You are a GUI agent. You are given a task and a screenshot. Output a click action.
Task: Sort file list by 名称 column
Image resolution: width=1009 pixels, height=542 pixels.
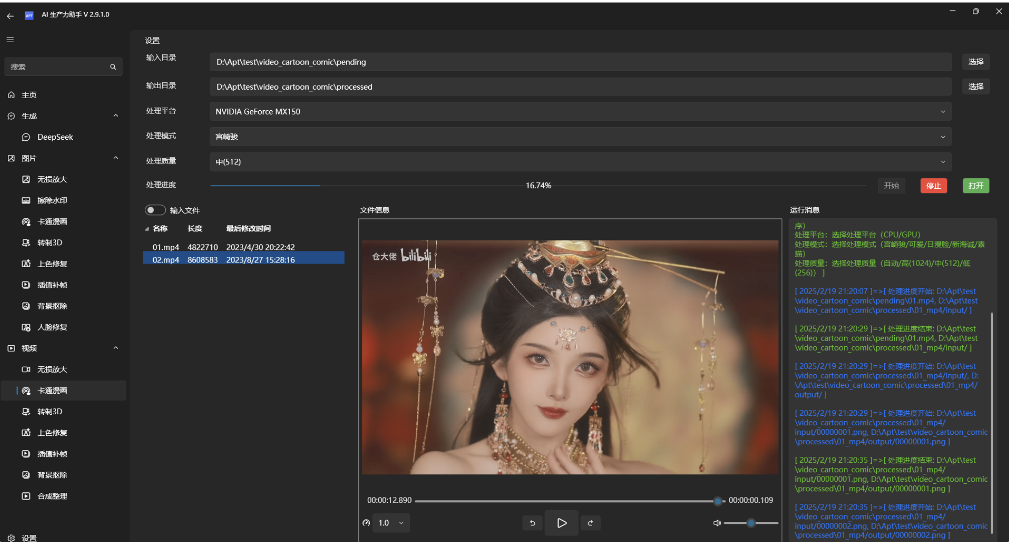point(160,228)
